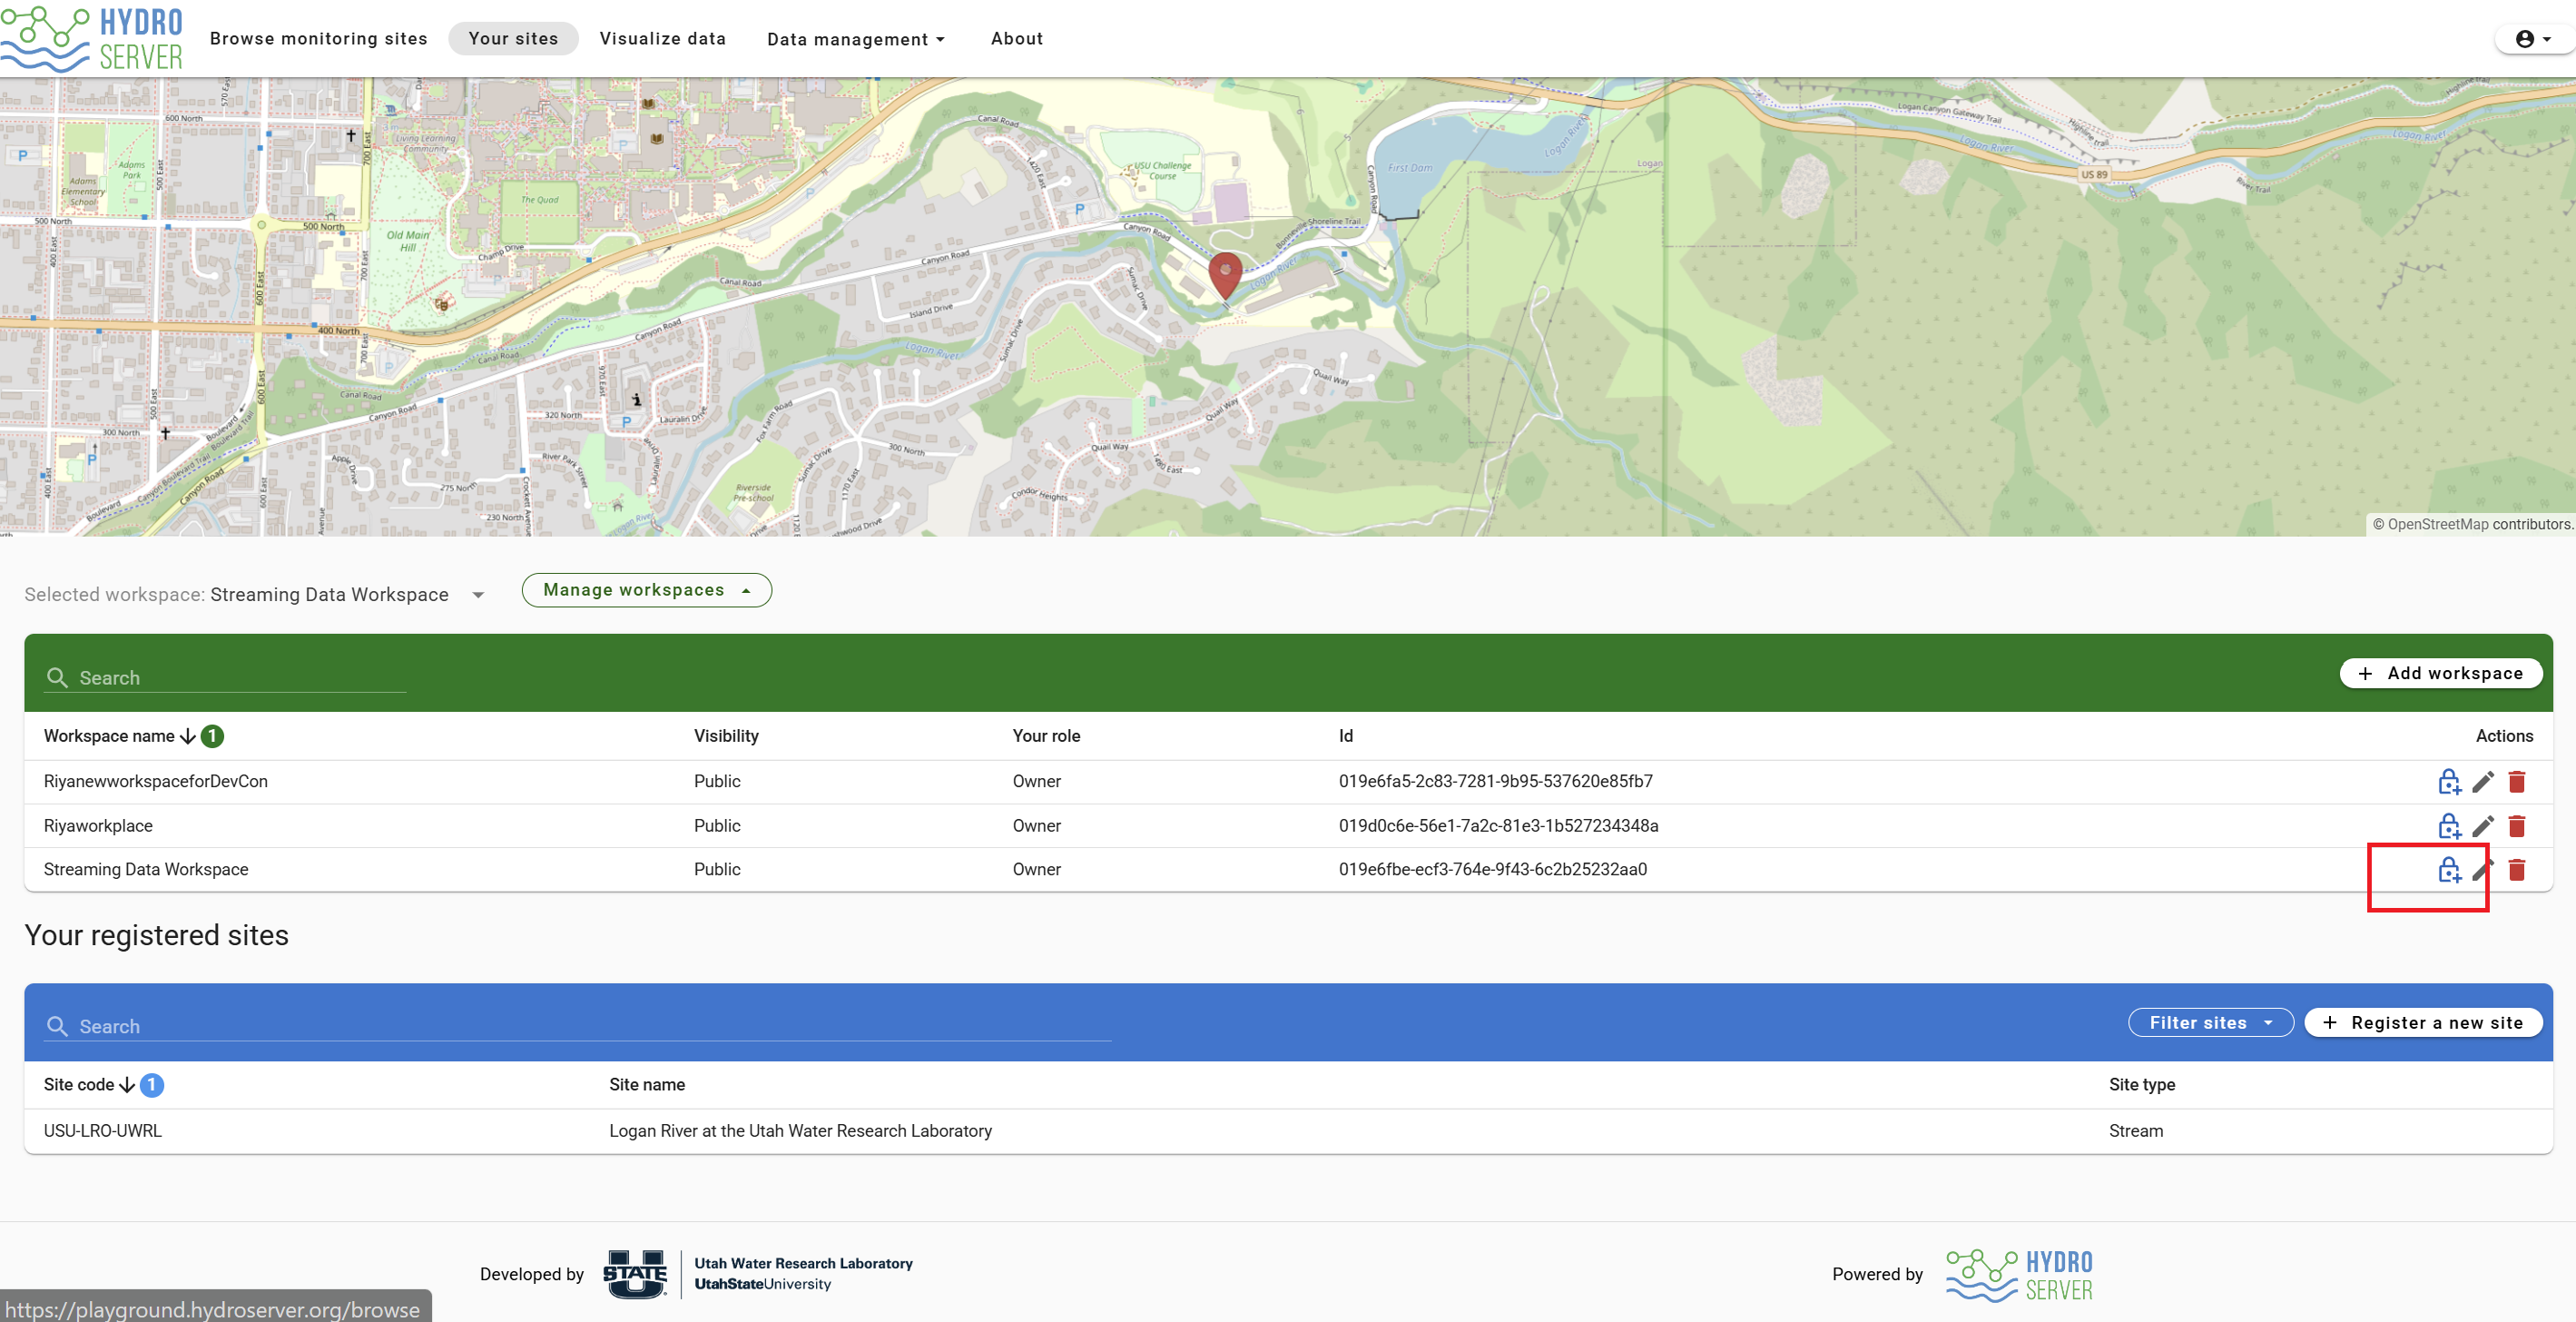Open the USU-LRO-UWRL site row
This screenshot has width=2576, height=1322.
coord(1288,1131)
